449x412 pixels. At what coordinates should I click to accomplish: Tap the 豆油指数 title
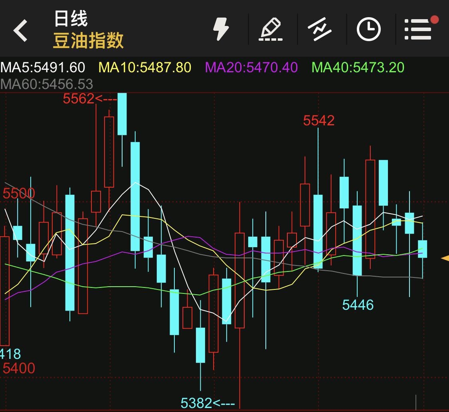(88, 40)
